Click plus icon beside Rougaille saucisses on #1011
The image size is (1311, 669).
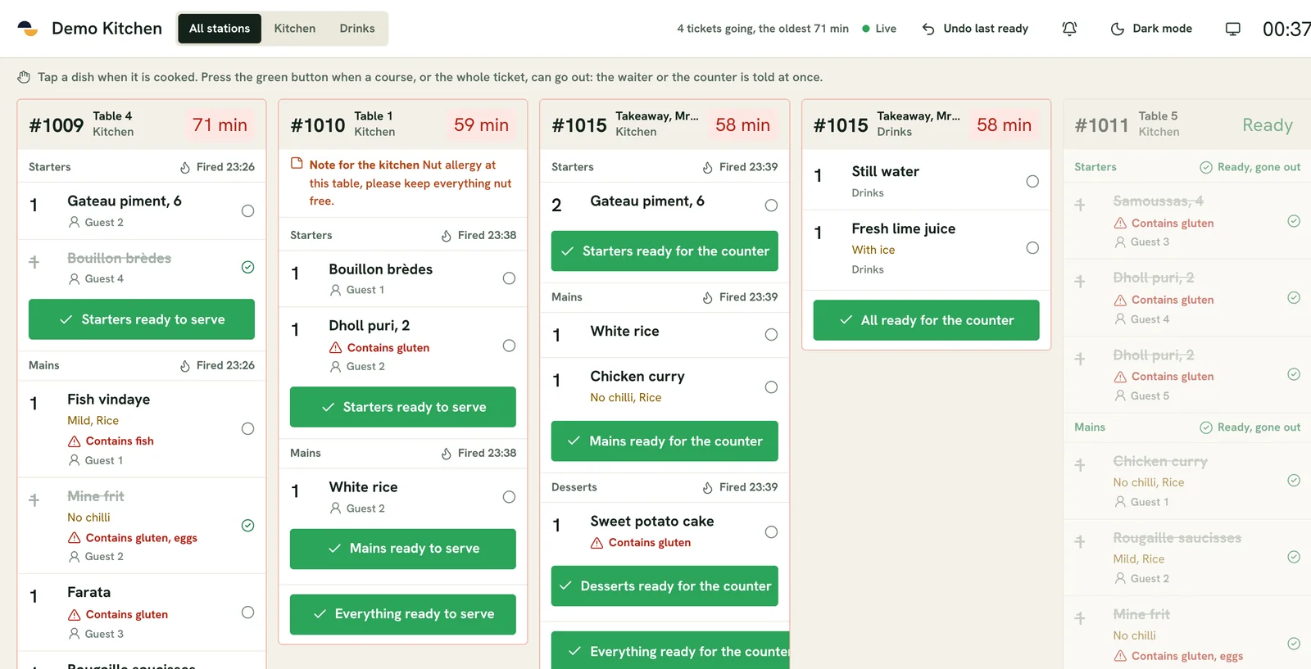click(1080, 541)
